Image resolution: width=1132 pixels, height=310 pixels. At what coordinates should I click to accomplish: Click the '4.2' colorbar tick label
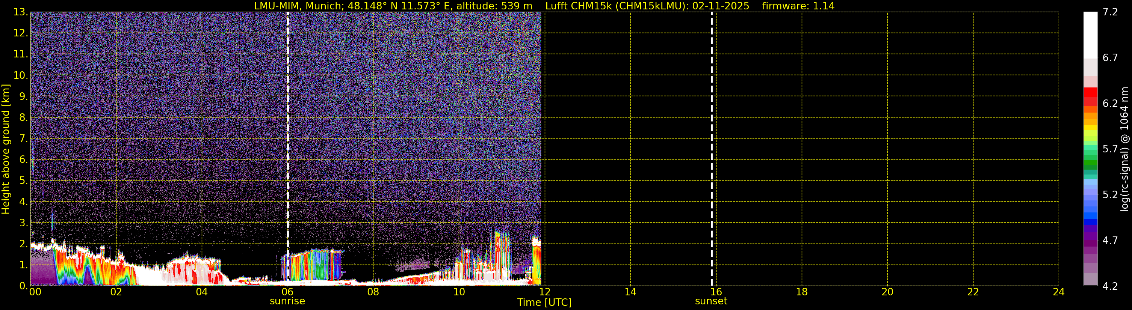click(x=1110, y=286)
